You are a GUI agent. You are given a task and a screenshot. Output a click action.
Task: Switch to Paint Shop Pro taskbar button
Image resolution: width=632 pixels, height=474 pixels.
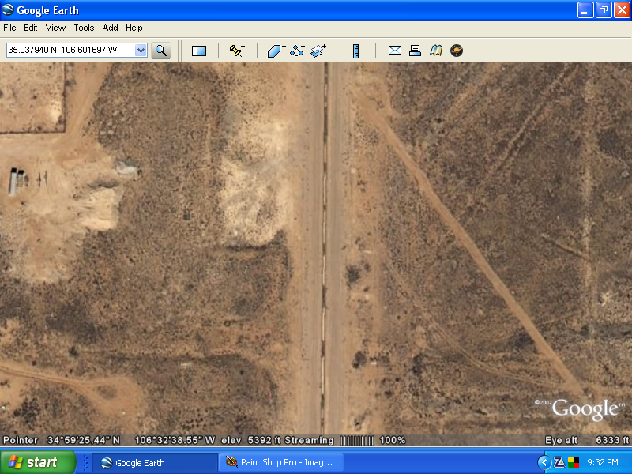click(281, 463)
